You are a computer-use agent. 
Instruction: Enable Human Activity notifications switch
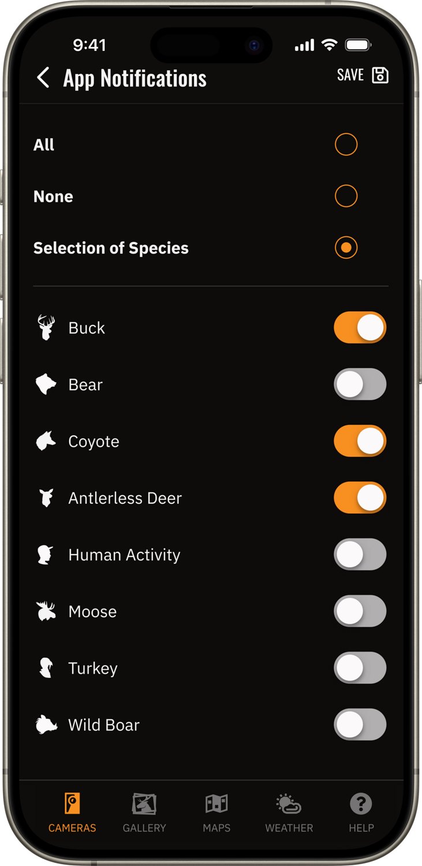(x=360, y=554)
